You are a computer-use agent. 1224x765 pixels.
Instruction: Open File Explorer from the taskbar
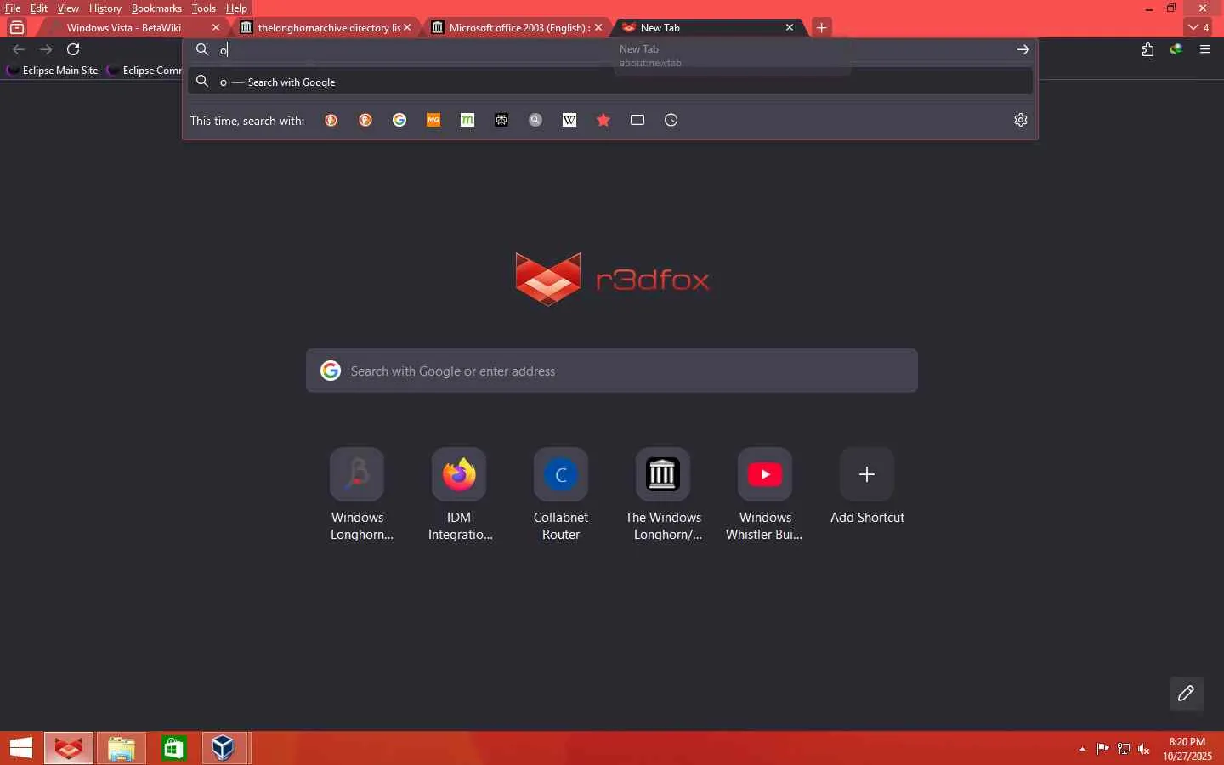pyautogui.click(x=122, y=748)
